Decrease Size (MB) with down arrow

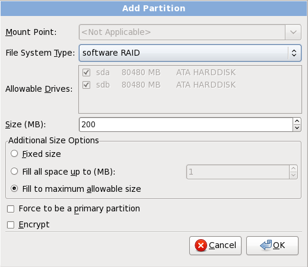tap(297, 128)
